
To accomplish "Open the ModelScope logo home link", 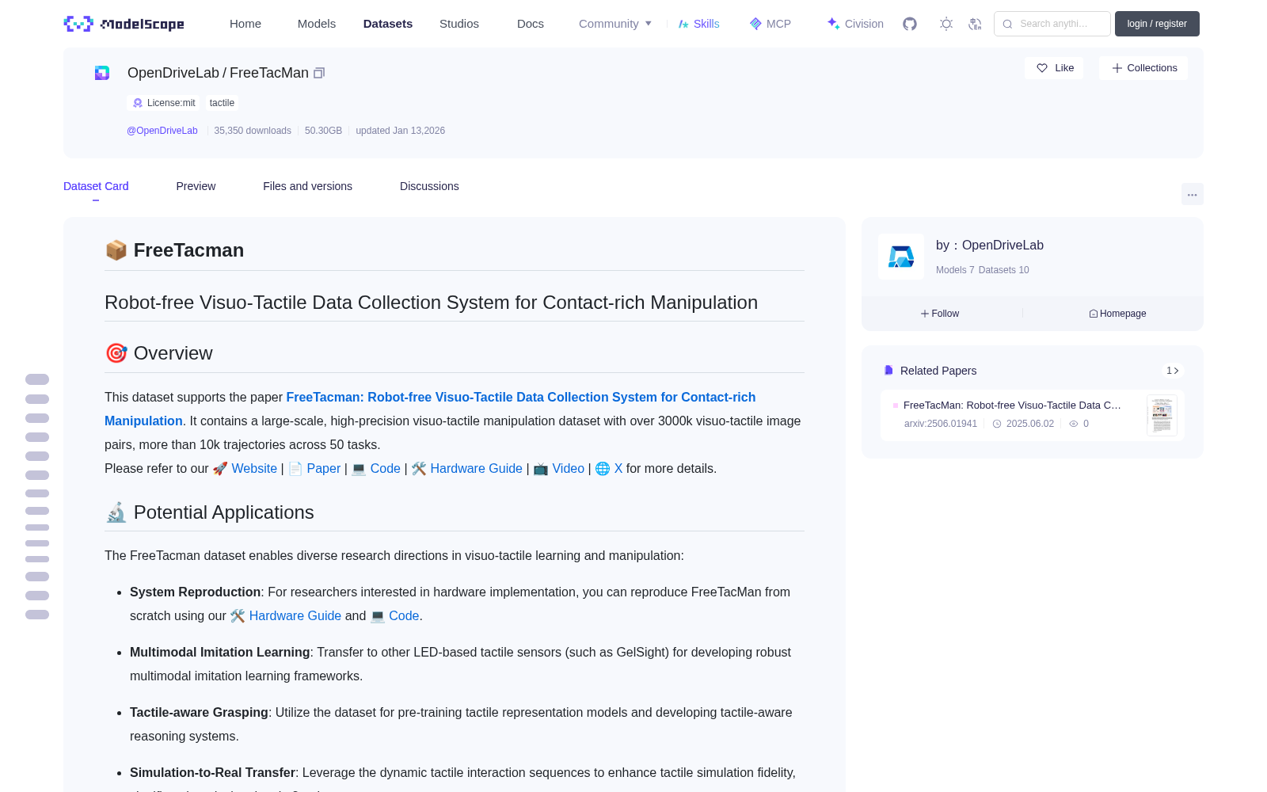I will 124,24.
